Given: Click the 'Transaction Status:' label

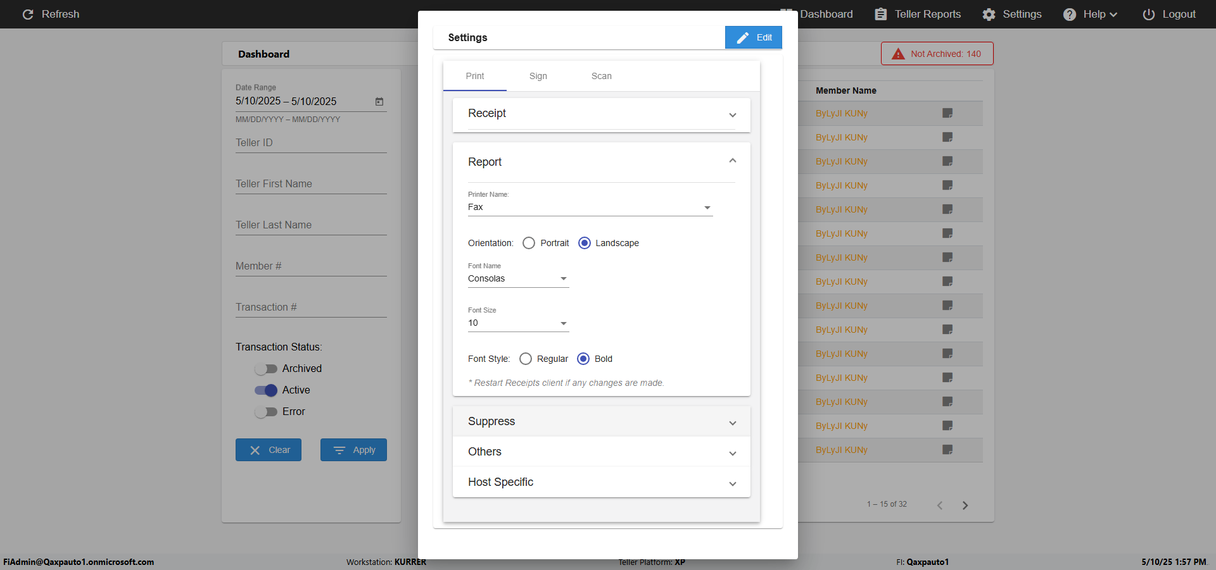Looking at the screenshot, I should (x=279, y=347).
